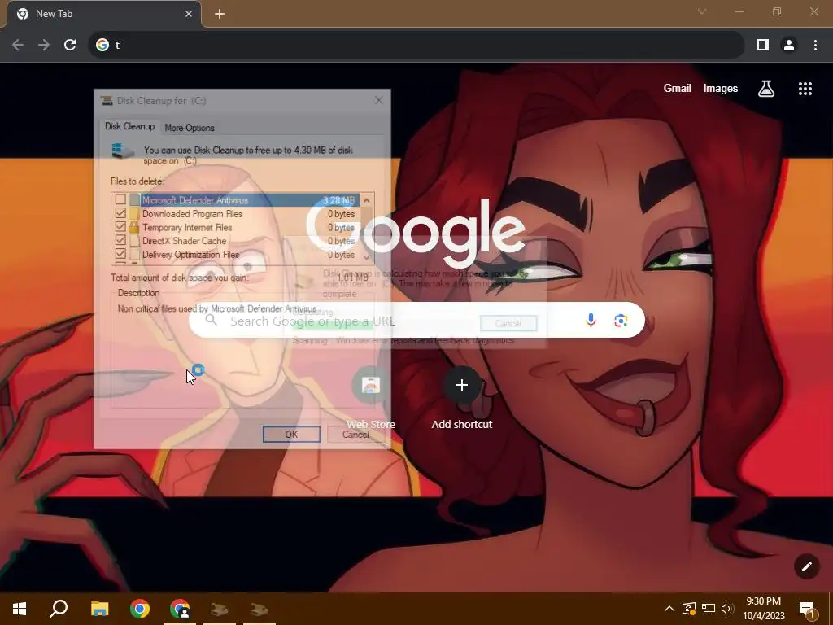Customize this page with pencil icon

(806, 566)
